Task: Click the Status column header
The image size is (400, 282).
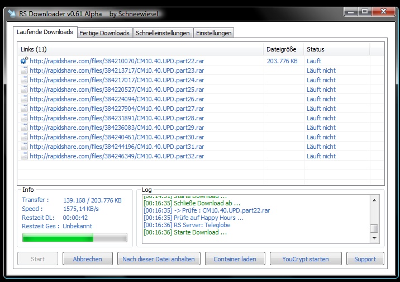Action: [336, 49]
